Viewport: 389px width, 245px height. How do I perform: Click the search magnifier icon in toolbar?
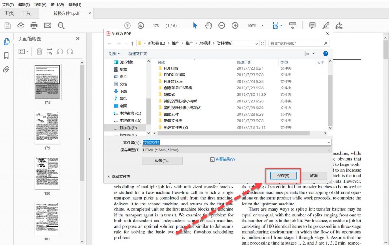point(61,25)
